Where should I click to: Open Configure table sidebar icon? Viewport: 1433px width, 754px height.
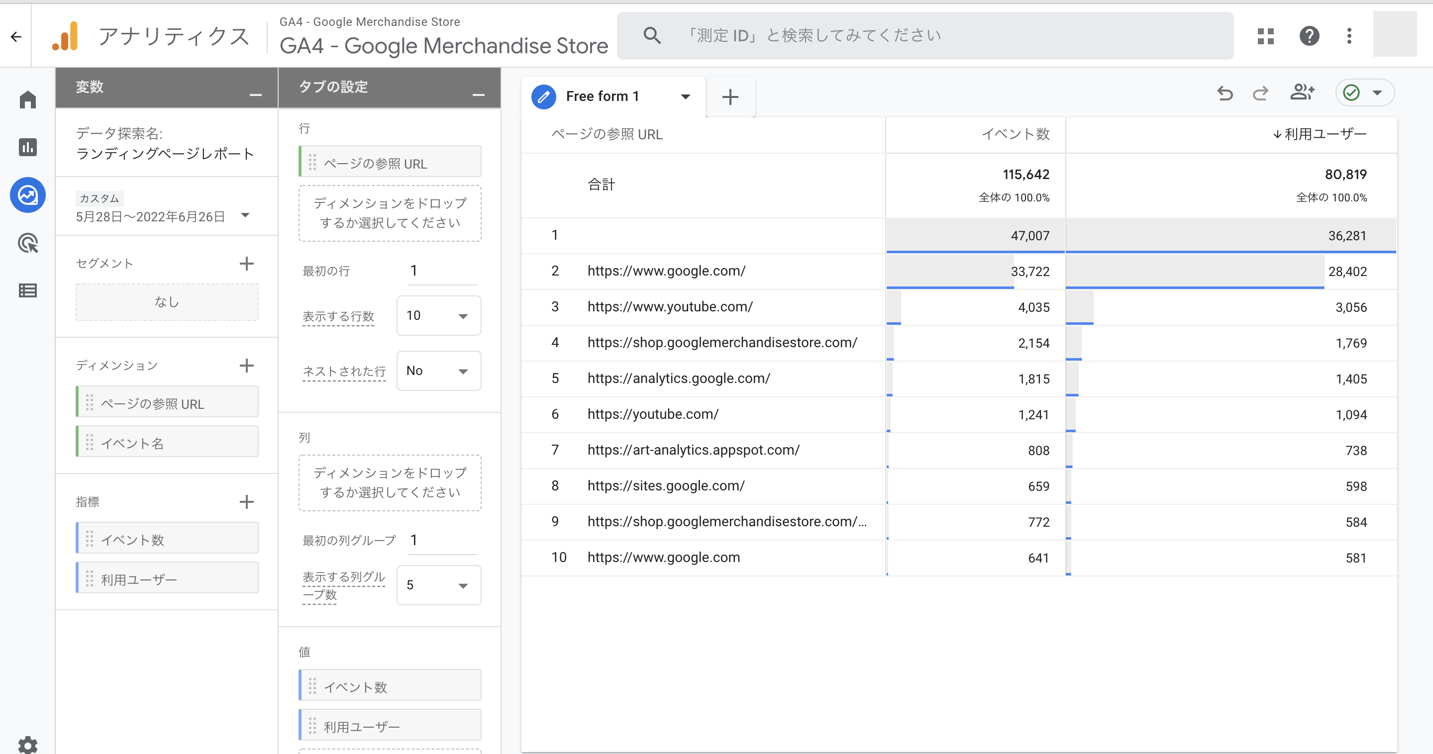click(x=28, y=290)
